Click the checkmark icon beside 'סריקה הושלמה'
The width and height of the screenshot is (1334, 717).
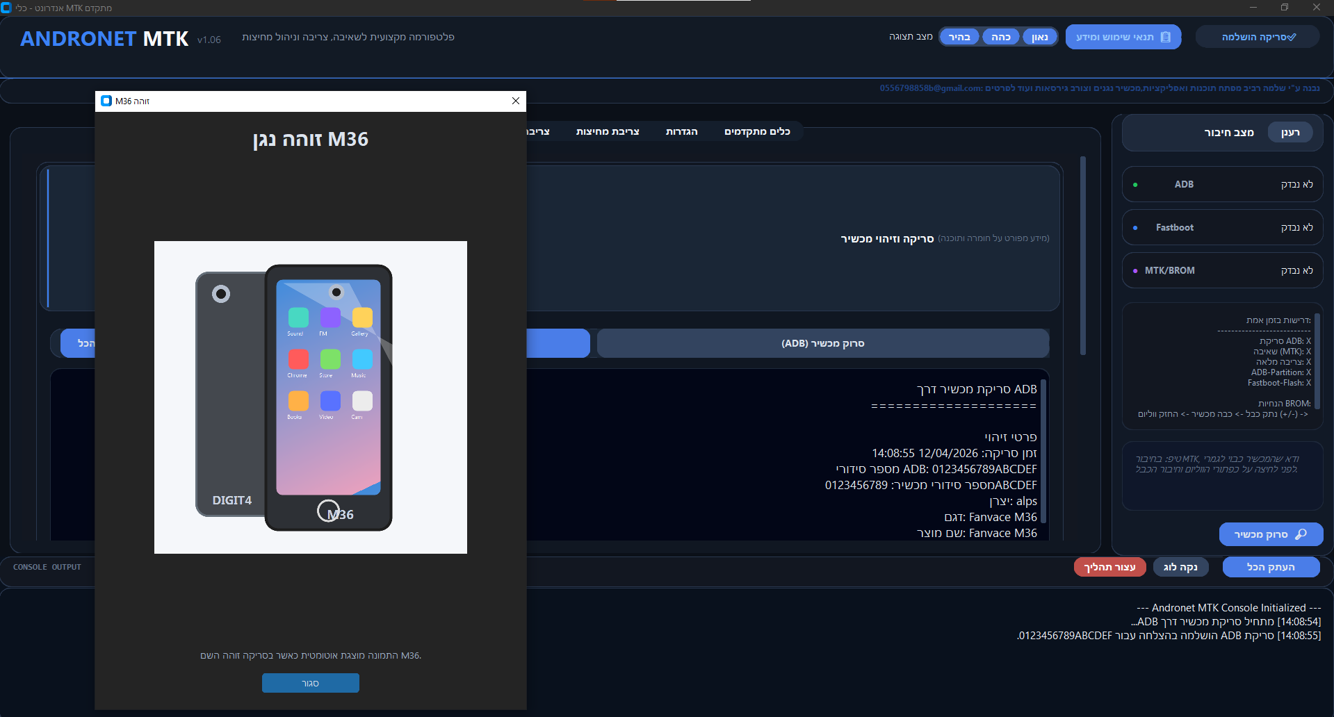(1292, 37)
